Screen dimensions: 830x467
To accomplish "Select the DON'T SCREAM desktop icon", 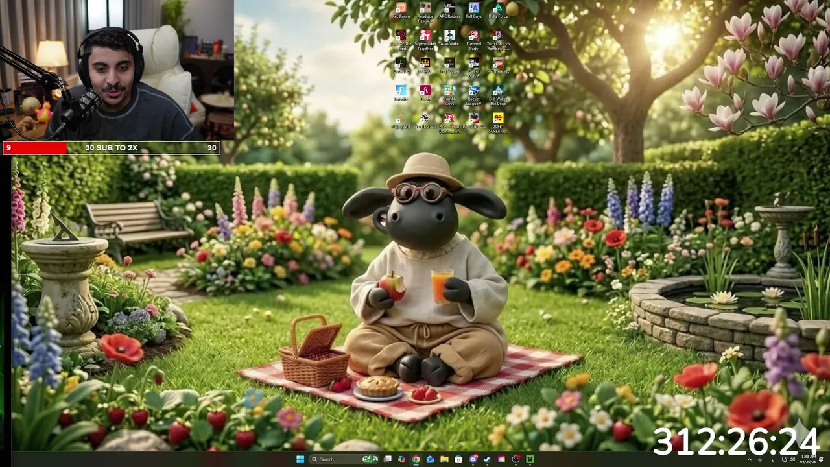I will pyautogui.click(x=498, y=123).
